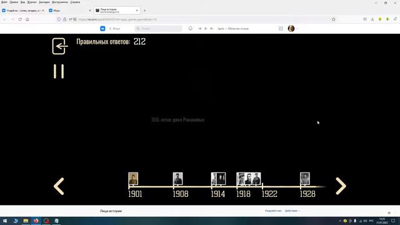
Task: Click the VK logo icon
Action: click(x=102, y=29)
